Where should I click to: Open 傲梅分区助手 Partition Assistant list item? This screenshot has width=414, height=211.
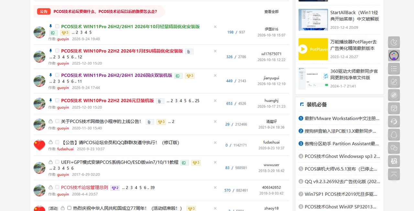pos(342,144)
